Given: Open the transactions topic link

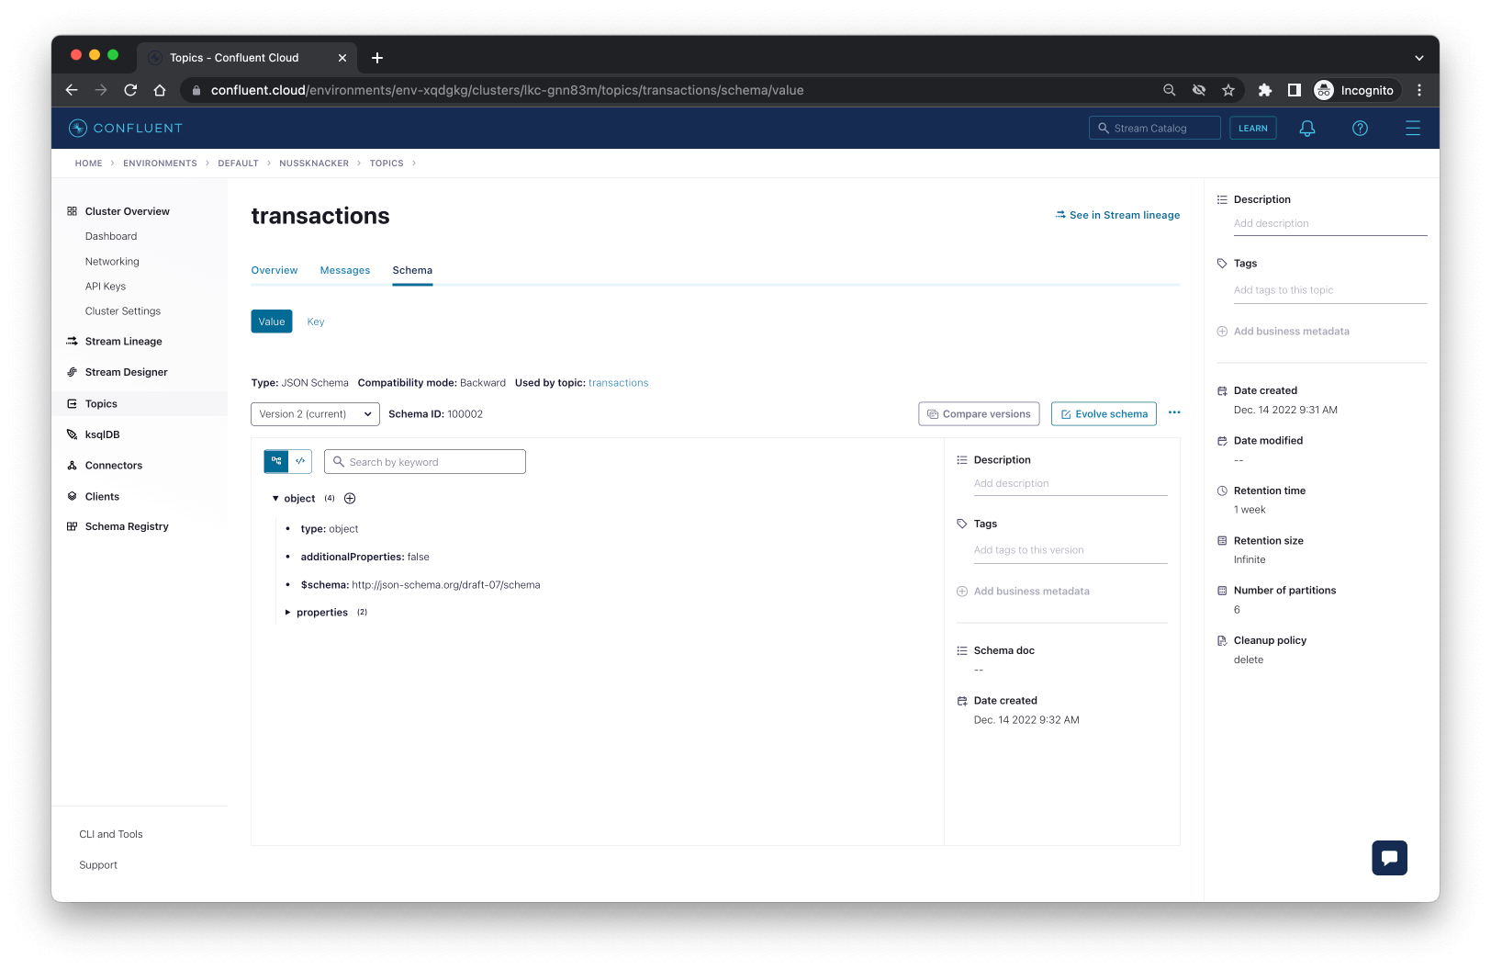Looking at the screenshot, I should [x=618, y=383].
